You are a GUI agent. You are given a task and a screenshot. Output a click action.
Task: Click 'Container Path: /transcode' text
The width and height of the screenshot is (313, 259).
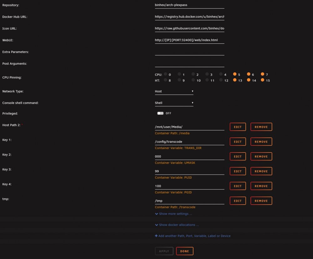pos(175,207)
